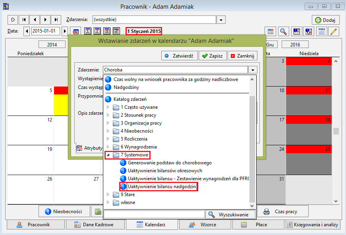Go to year 2014 button

pyautogui.click(x=52, y=44)
